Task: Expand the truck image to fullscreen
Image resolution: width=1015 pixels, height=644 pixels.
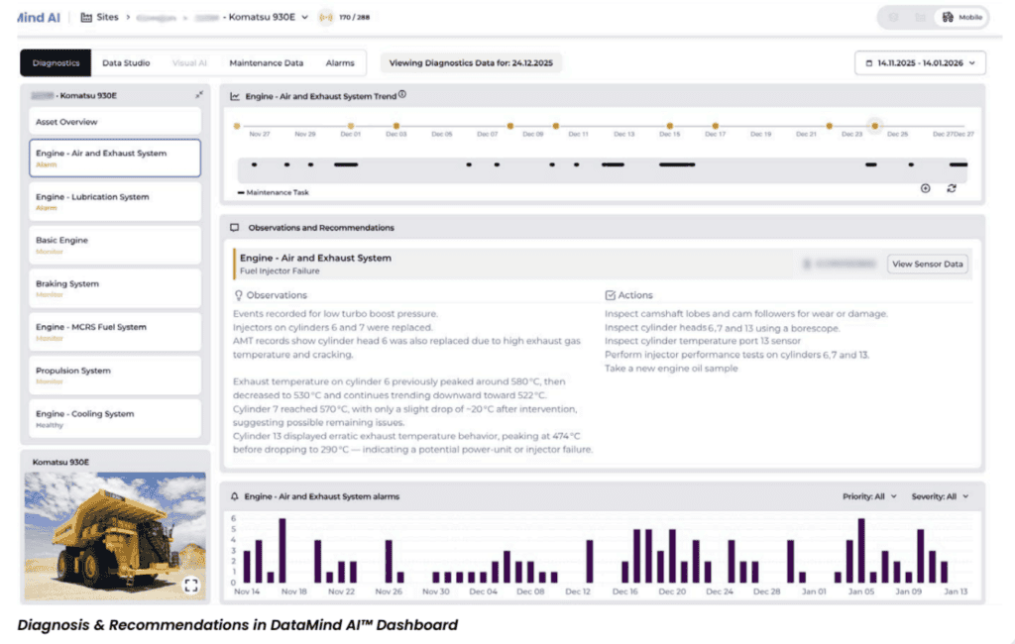Action: (x=191, y=586)
